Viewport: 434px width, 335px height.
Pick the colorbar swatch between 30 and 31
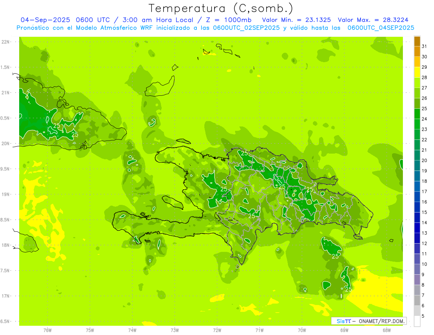tap(417, 51)
